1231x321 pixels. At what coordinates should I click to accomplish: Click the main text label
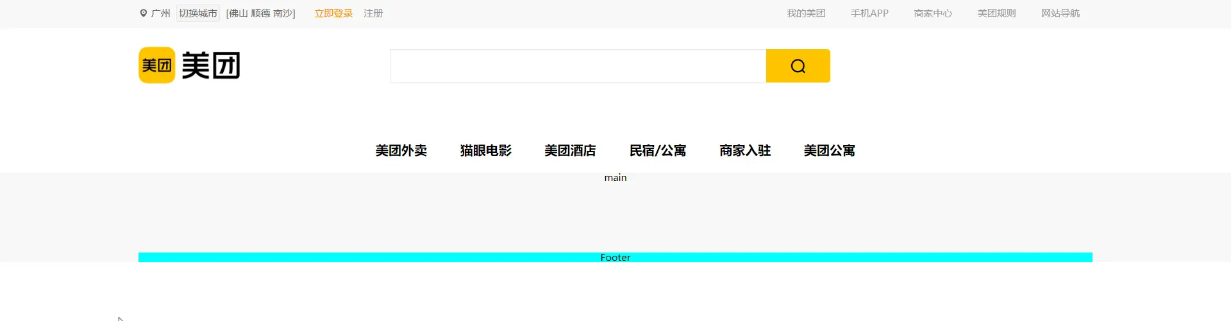tap(615, 178)
